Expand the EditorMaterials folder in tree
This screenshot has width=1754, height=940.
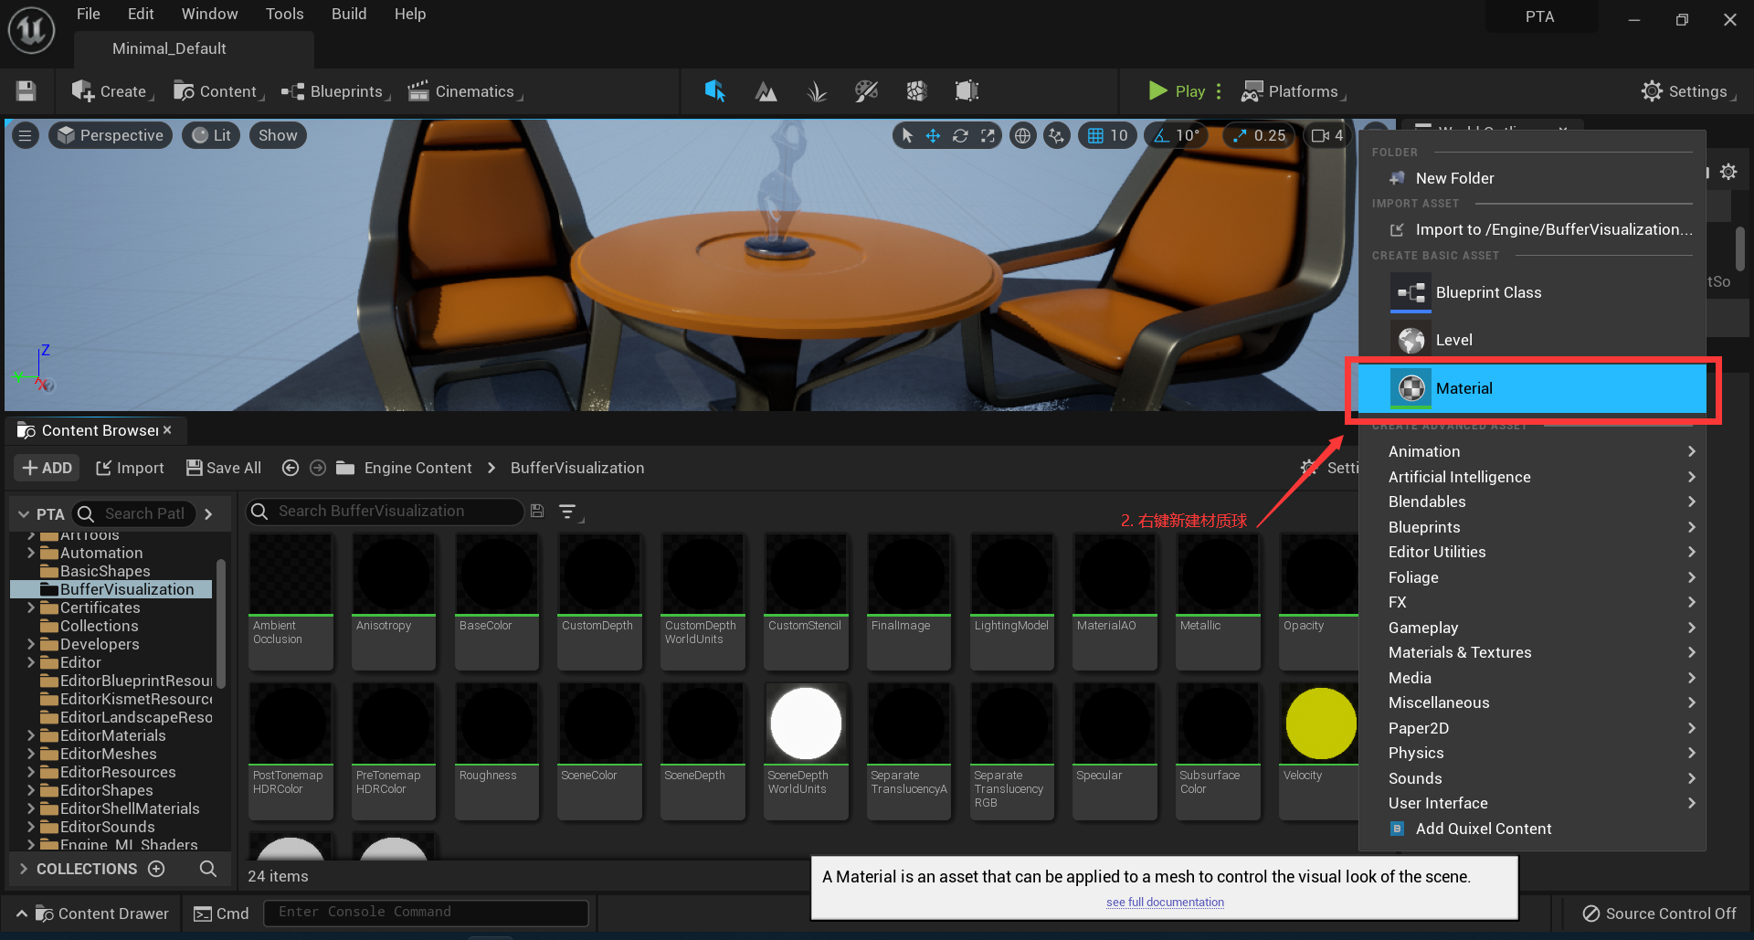coord(31,735)
